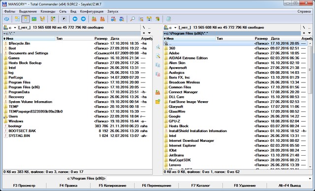Open the FTP connect toolbar icon
The width and height of the screenshot is (315, 191).
pyautogui.click(x=113, y=19)
